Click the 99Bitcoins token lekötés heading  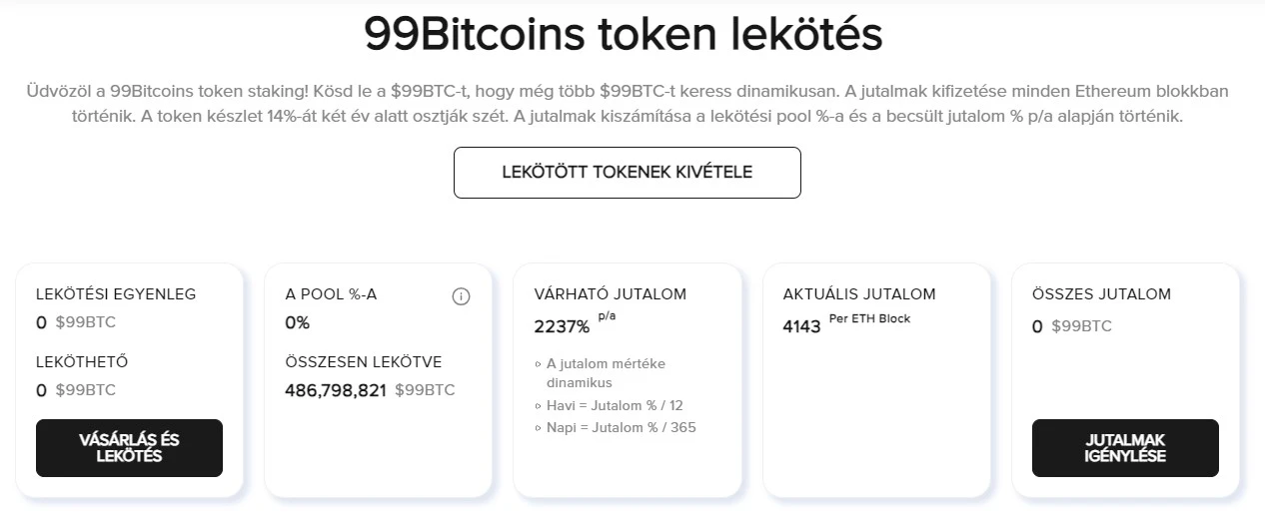[x=623, y=36]
